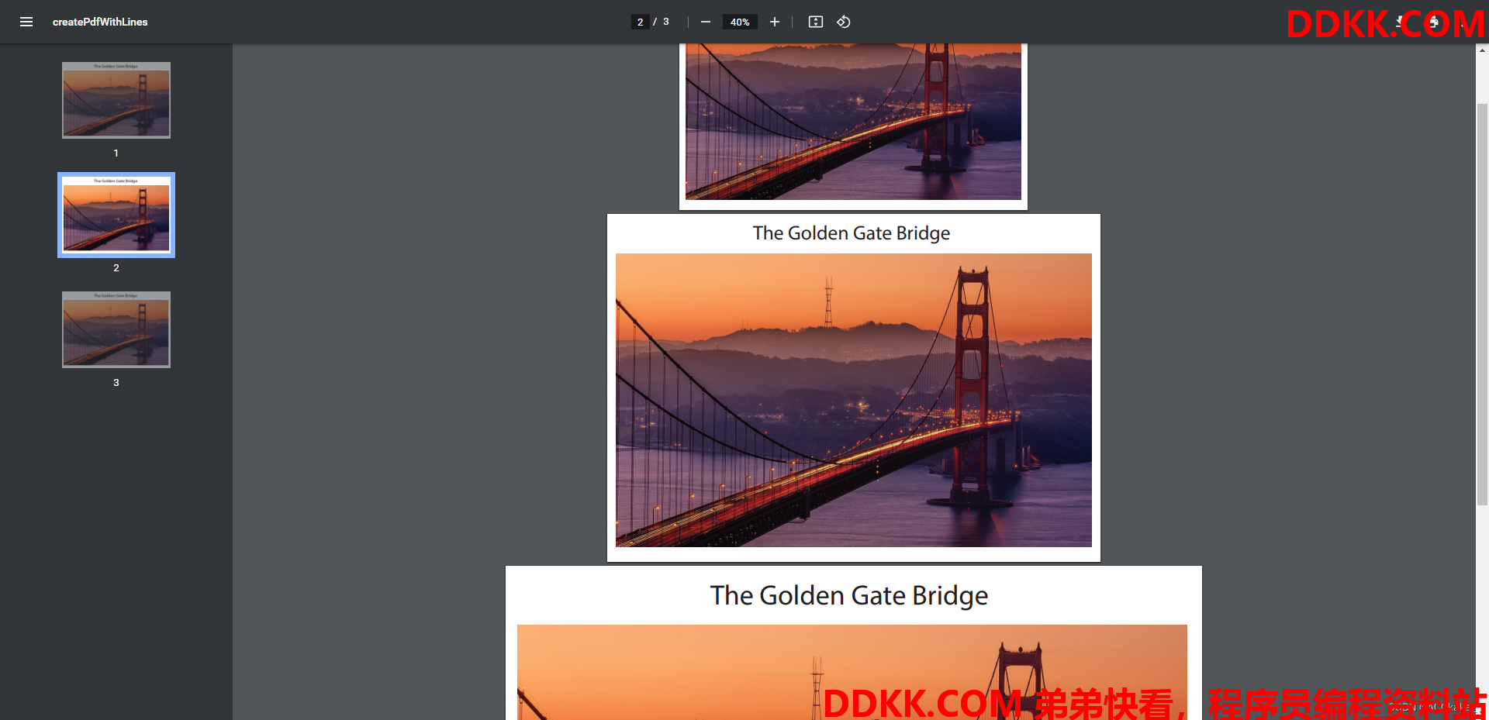Rotate the document counterclockwise
This screenshot has width=1489, height=720.
coord(844,22)
